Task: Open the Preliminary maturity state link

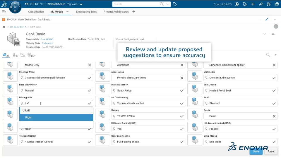Action: point(47,43)
